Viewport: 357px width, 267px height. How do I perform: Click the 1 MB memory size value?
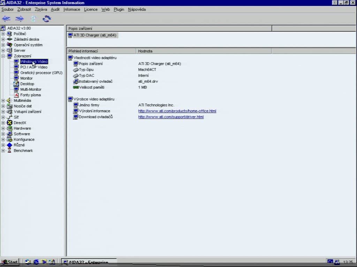pyautogui.click(x=143, y=87)
